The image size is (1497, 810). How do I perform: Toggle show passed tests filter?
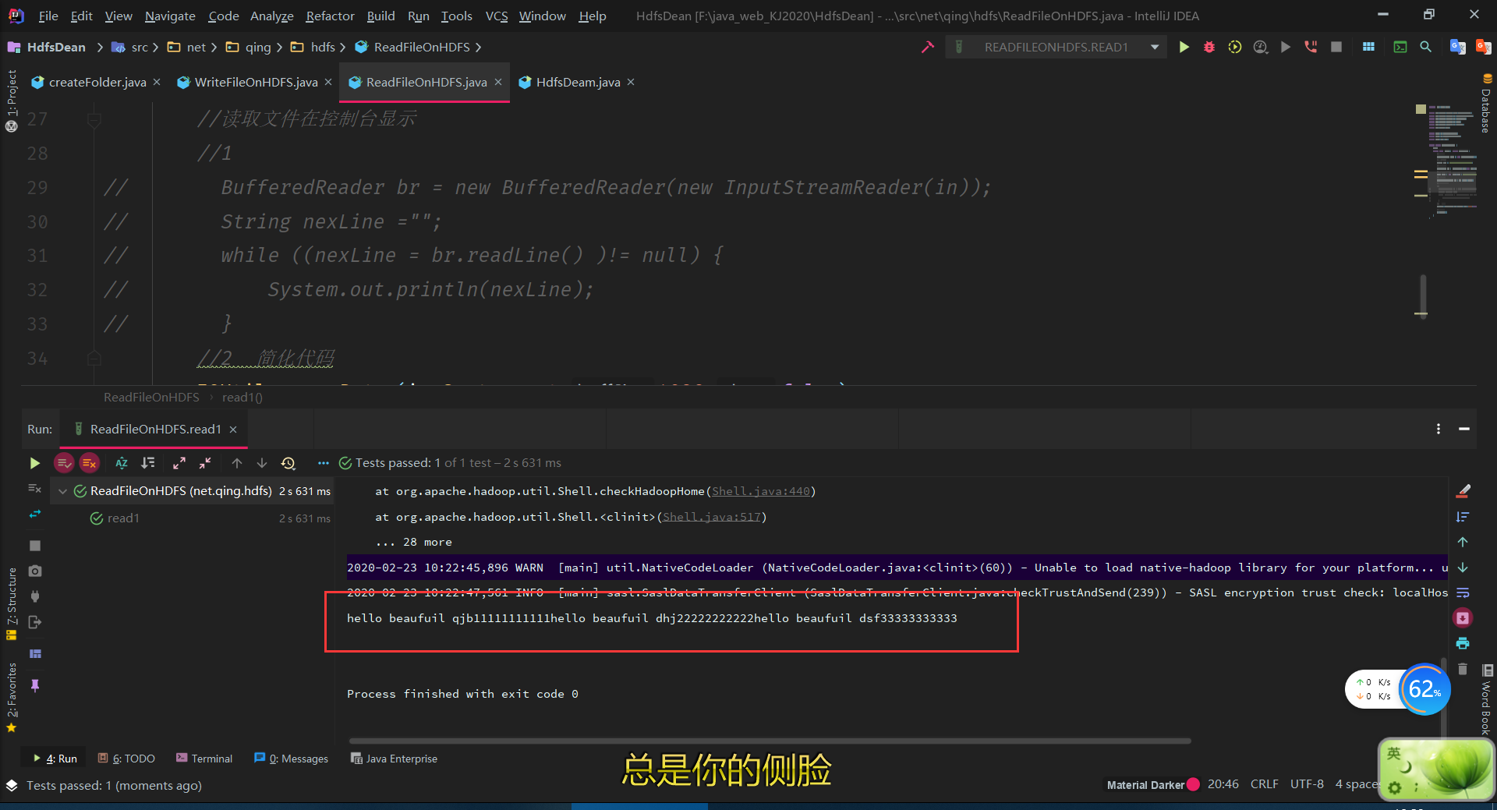pyautogui.click(x=64, y=463)
